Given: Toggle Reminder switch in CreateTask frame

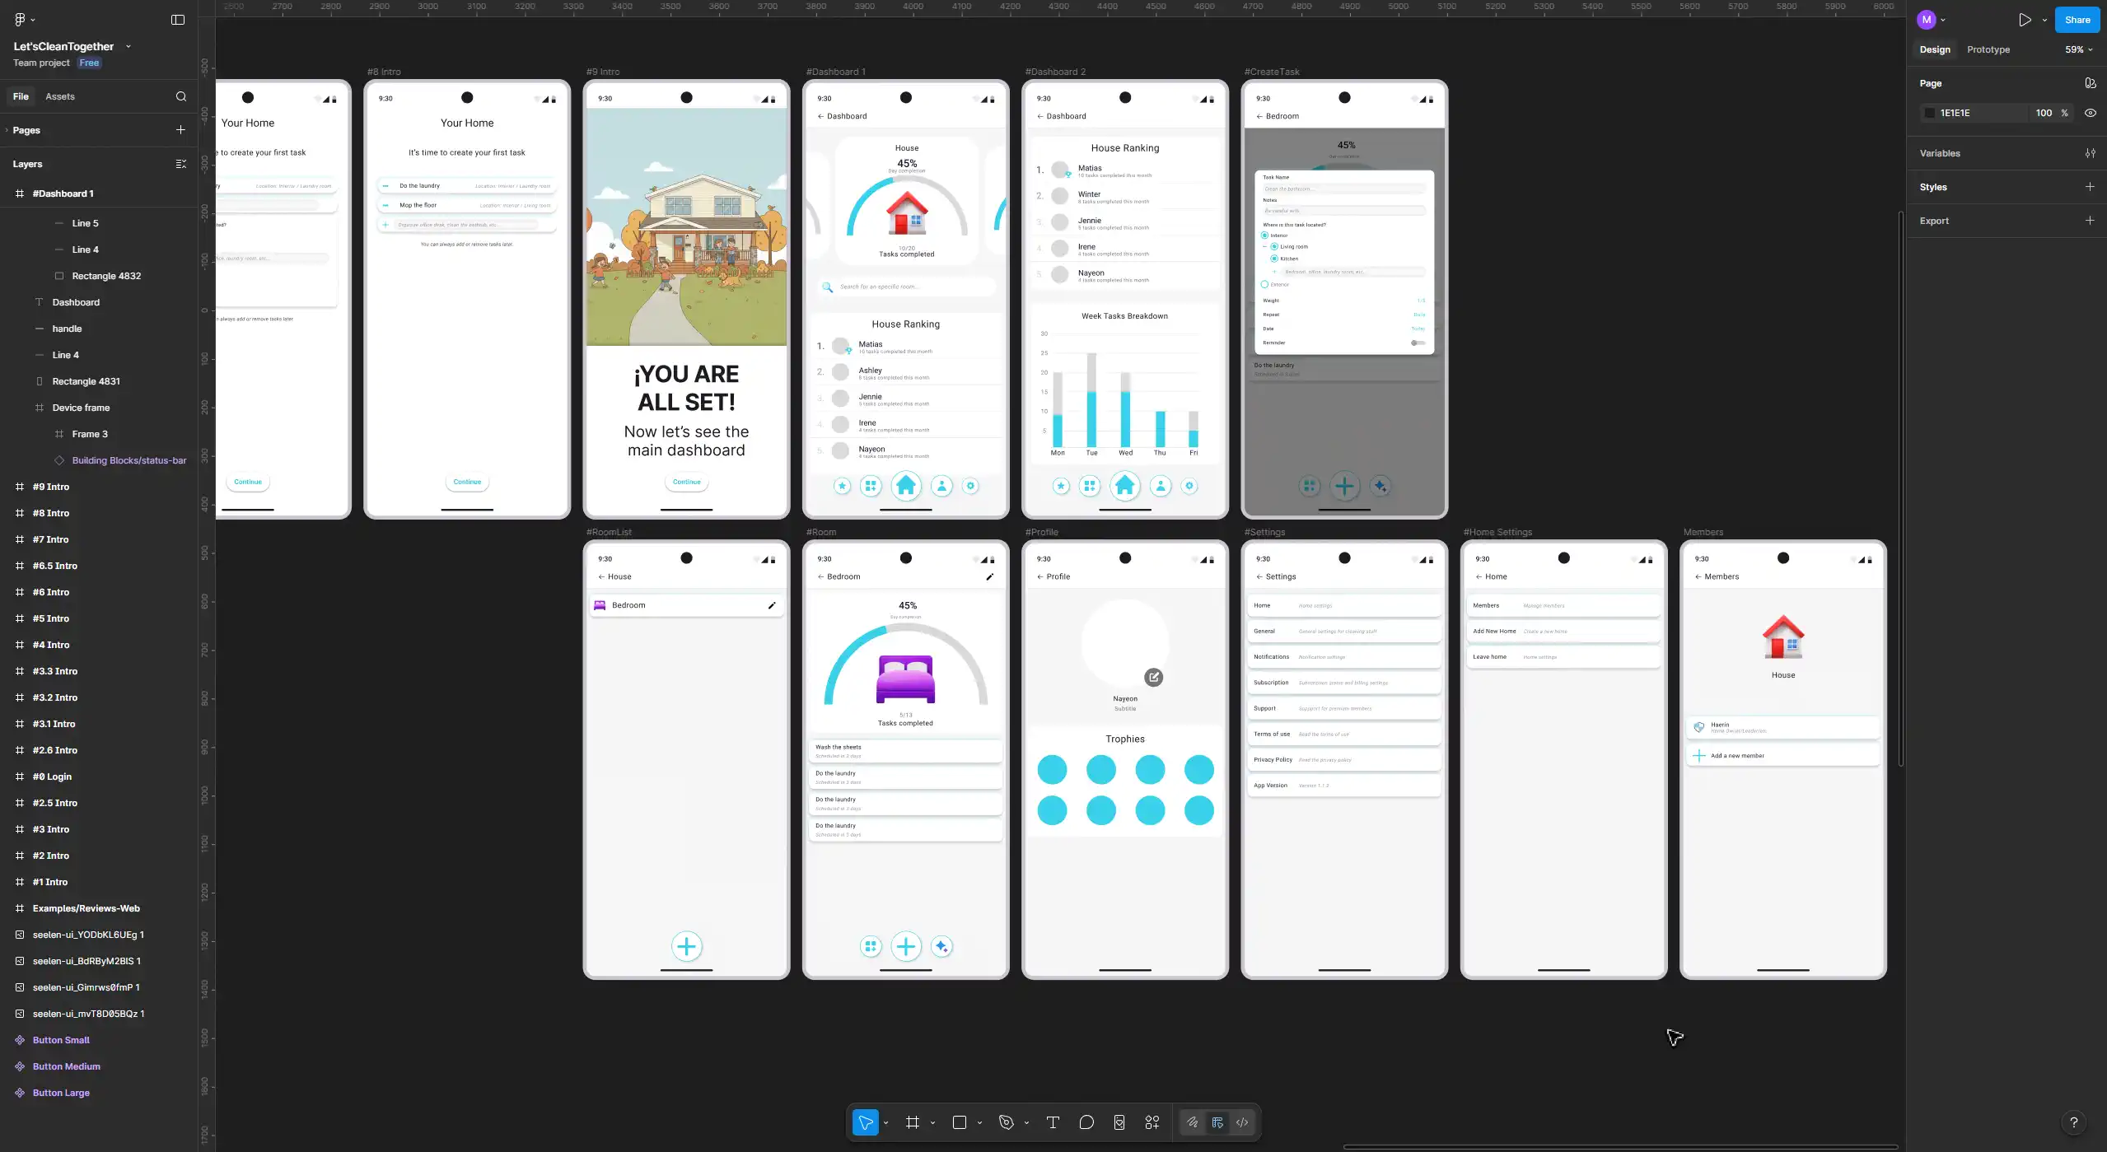Looking at the screenshot, I should (x=1417, y=343).
